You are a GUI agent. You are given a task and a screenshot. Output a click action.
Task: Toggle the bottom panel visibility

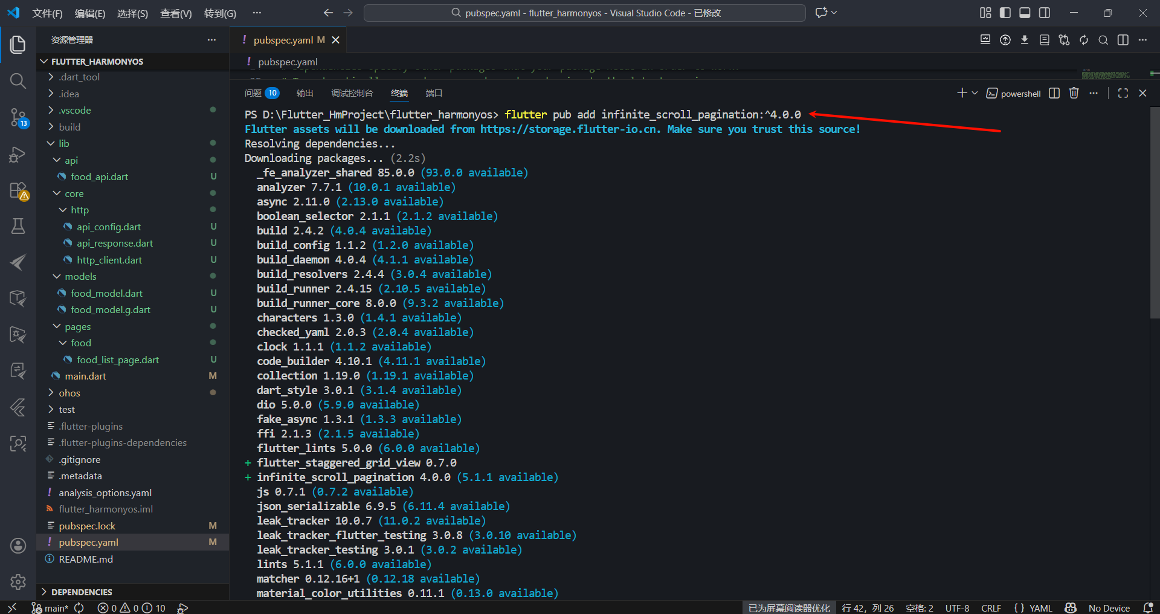pyautogui.click(x=1025, y=13)
